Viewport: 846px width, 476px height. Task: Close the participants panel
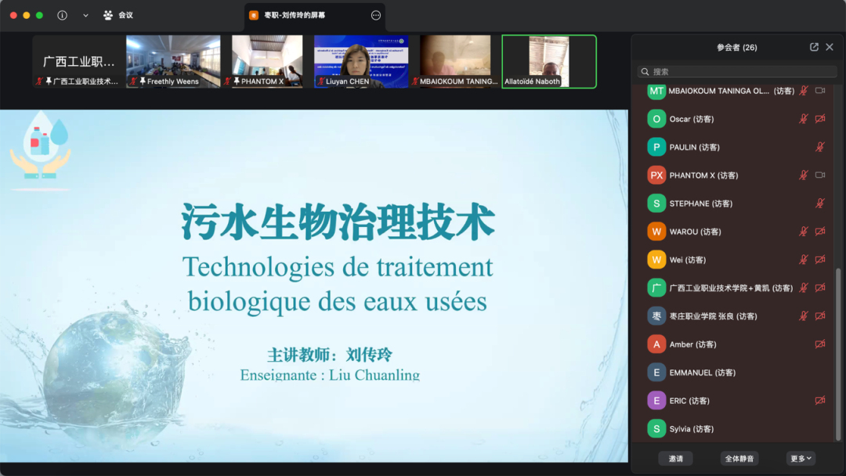pos(830,47)
